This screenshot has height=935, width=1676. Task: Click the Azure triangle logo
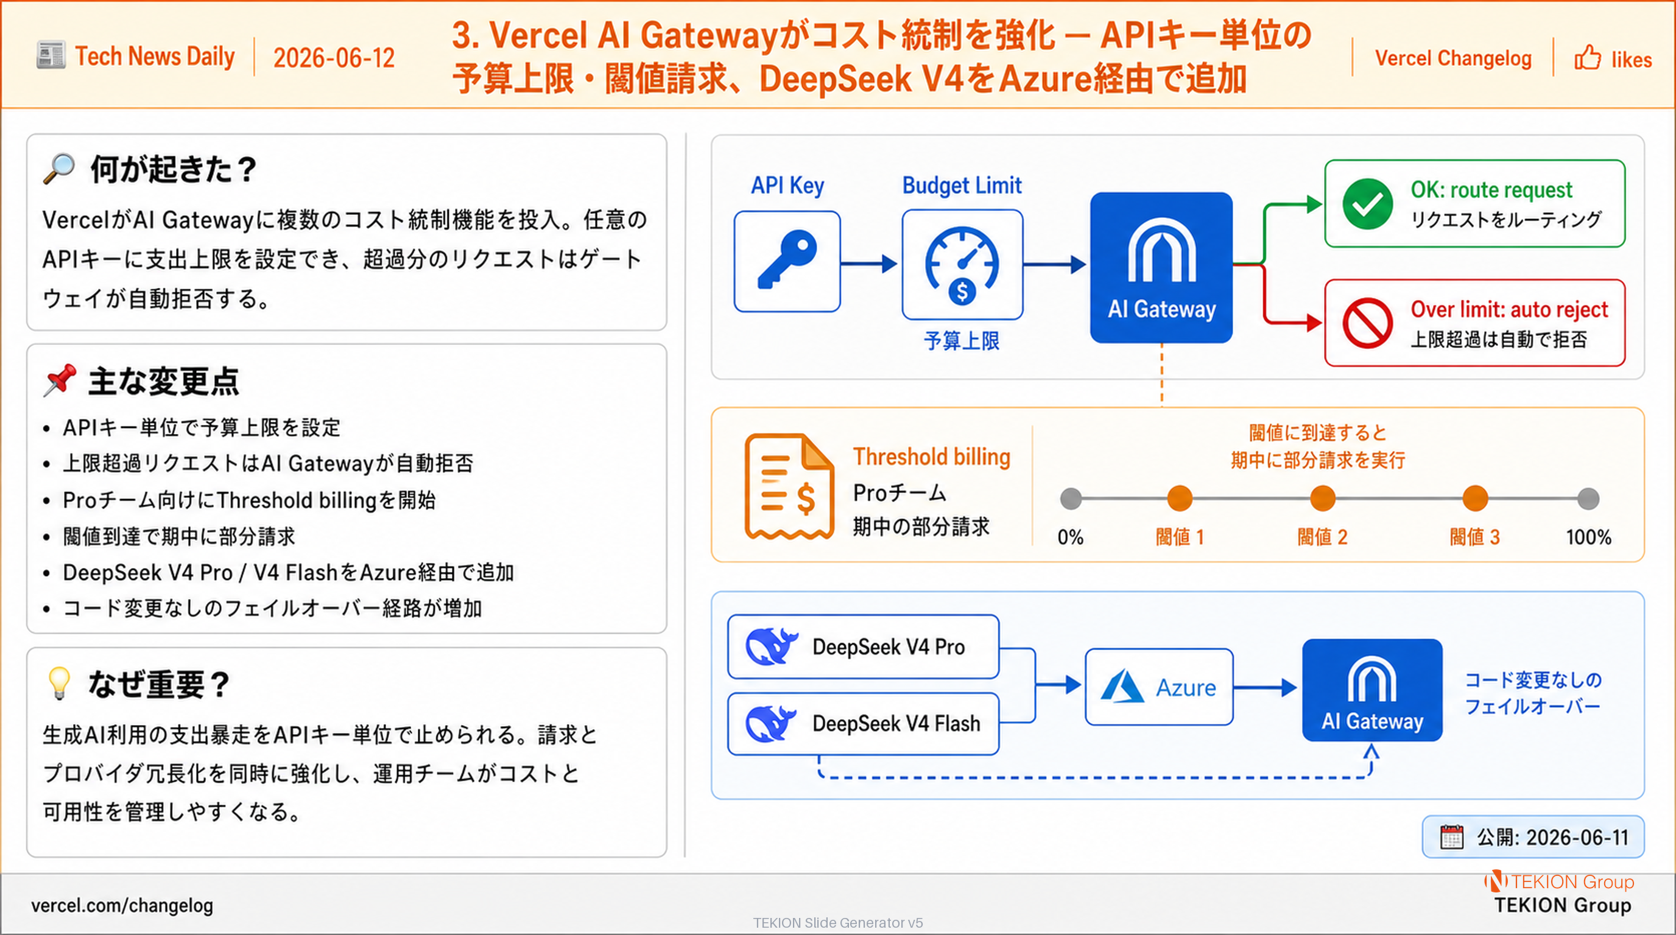[x=1122, y=687]
